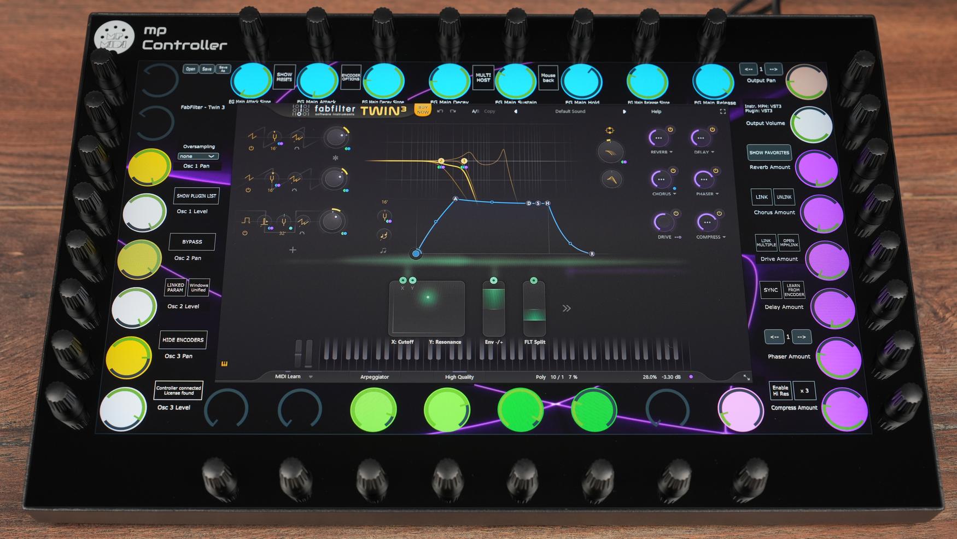Click the asterisk icon between oscillators
The height and width of the screenshot is (539, 957).
pos(335,158)
